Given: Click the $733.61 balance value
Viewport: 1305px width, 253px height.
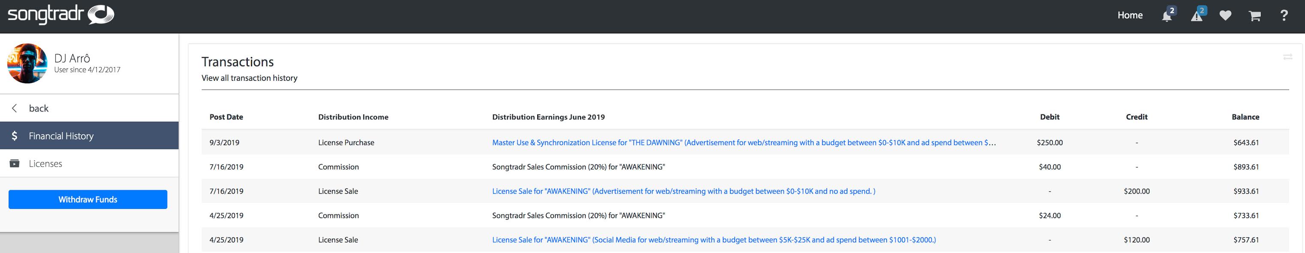Looking at the screenshot, I should [1246, 216].
